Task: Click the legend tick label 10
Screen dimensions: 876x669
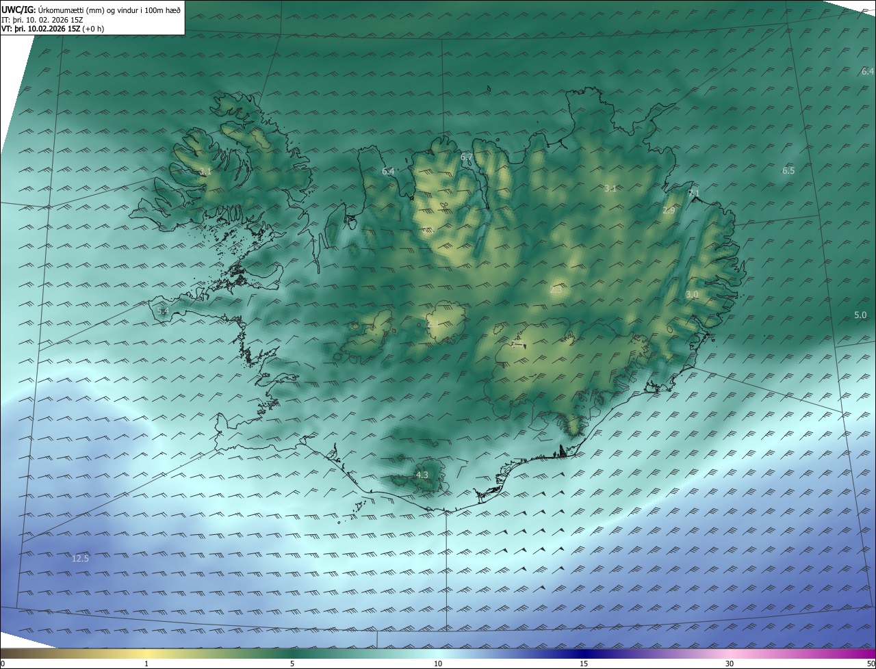Action: [438, 664]
